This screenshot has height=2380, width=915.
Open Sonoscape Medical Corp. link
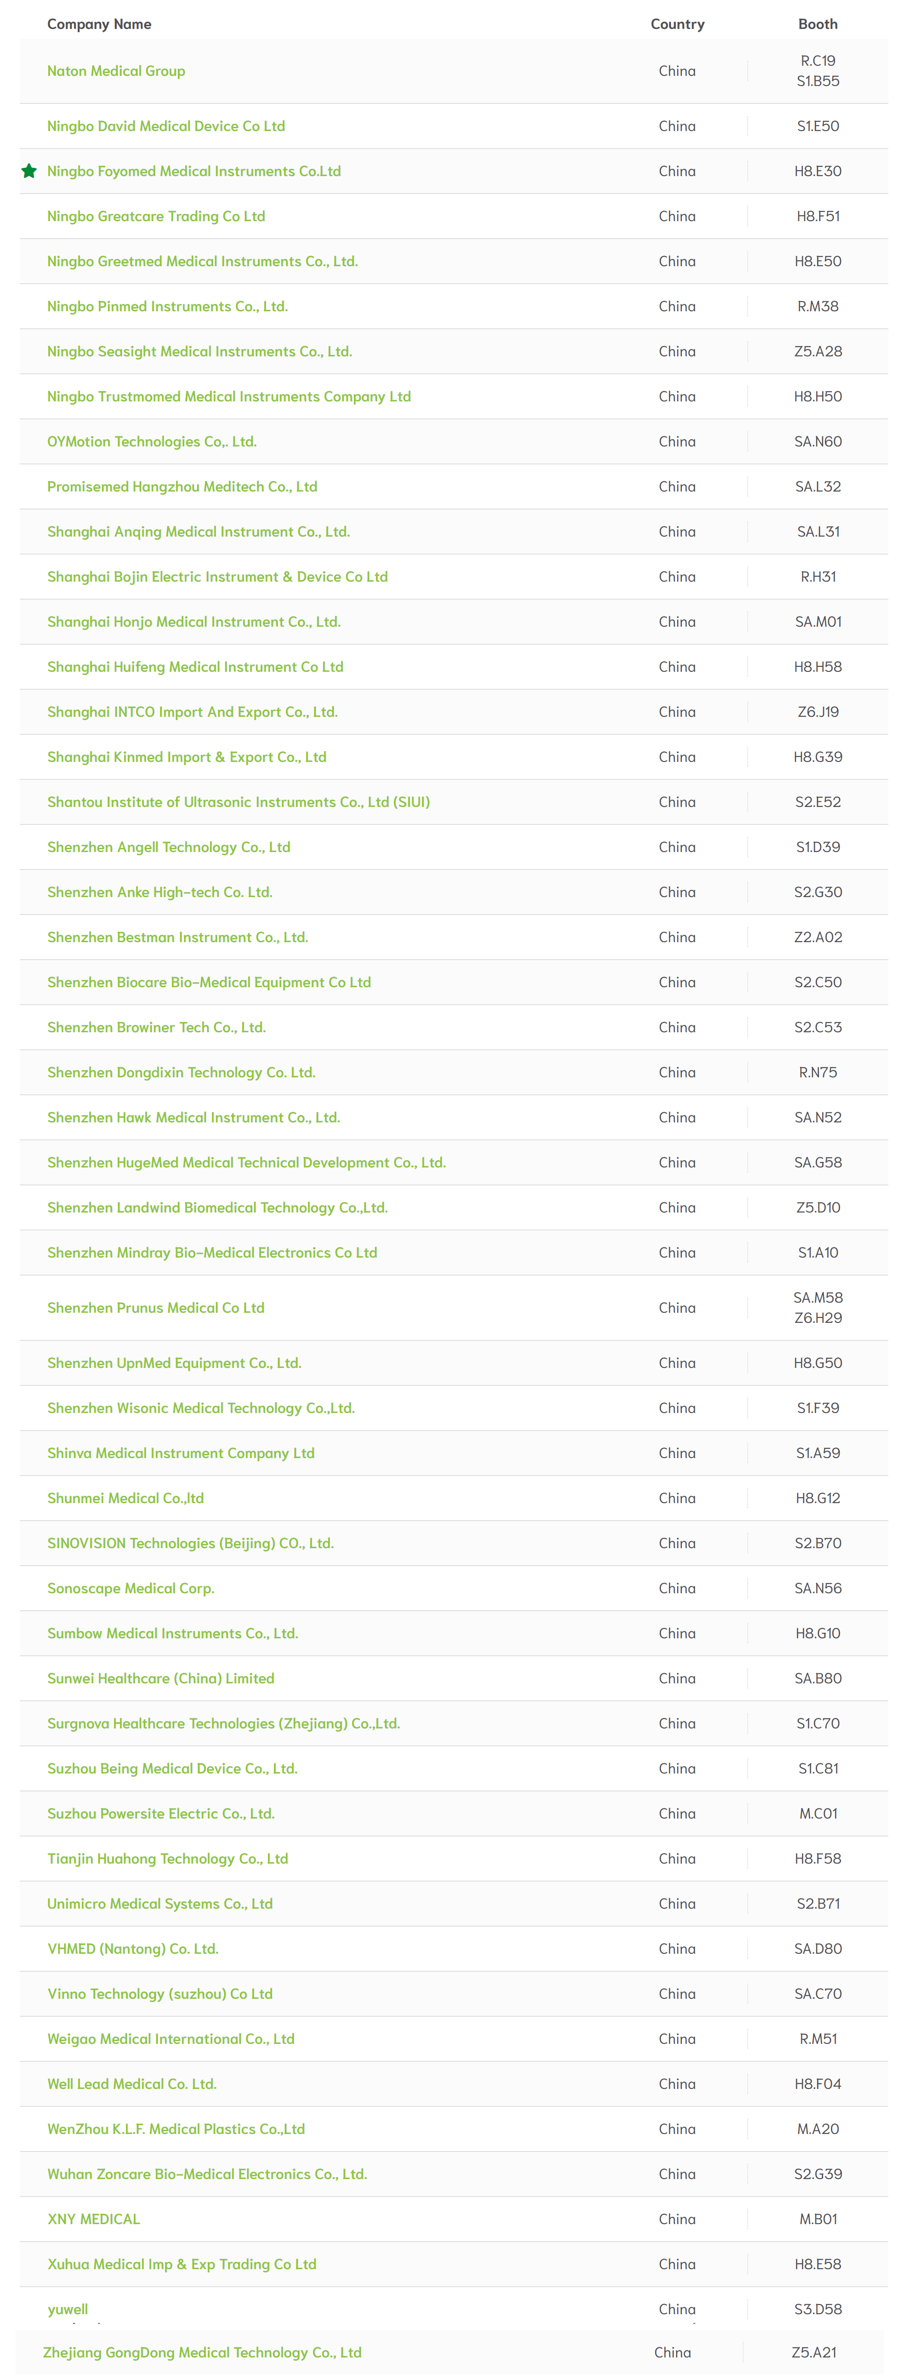click(131, 1589)
